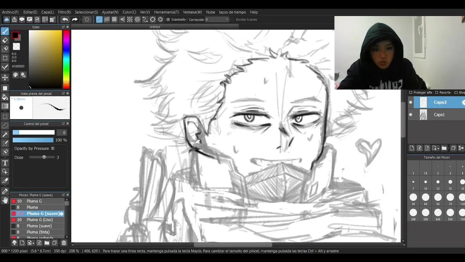Toggle the Bordes Suaves checkbox
This screenshot has height=262, width=465.
233,20
